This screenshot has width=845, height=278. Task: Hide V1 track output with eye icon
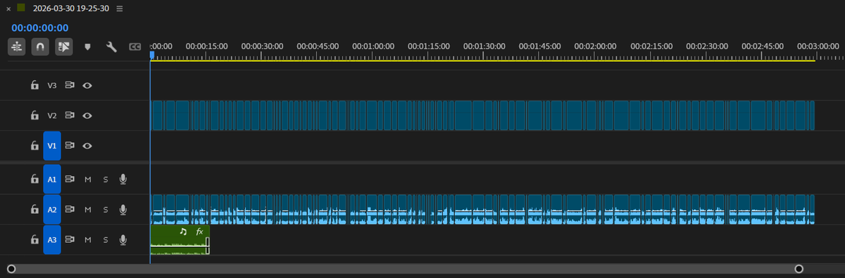click(x=87, y=146)
